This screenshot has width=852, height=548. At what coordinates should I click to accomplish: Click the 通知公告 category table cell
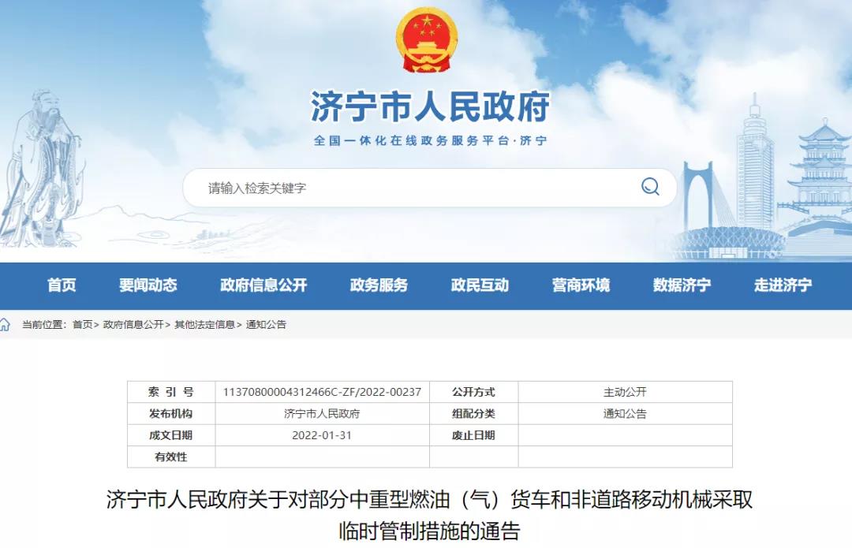pos(625,414)
